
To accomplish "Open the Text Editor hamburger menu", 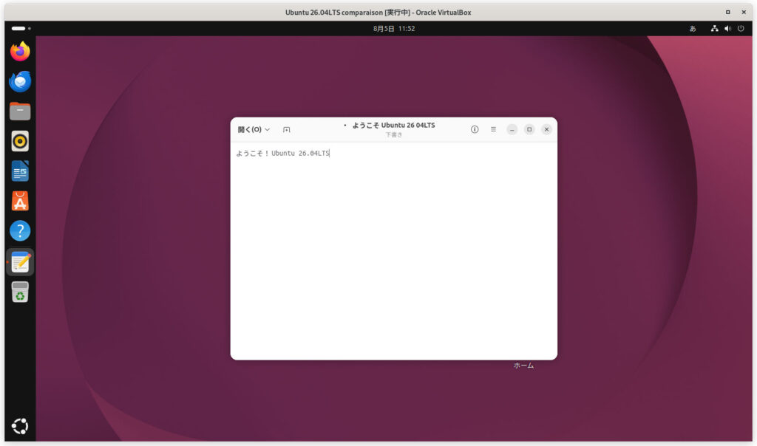I will 493,129.
